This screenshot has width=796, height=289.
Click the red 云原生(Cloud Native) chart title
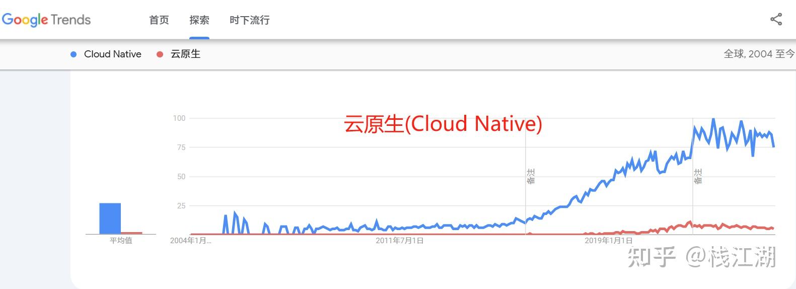tap(443, 124)
